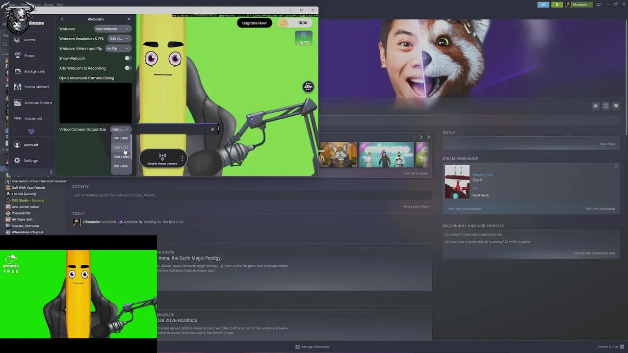Image resolution: width=628 pixels, height=353 pixels.
Task: Open the Ellmatador account dropdown
Action: 578,4
